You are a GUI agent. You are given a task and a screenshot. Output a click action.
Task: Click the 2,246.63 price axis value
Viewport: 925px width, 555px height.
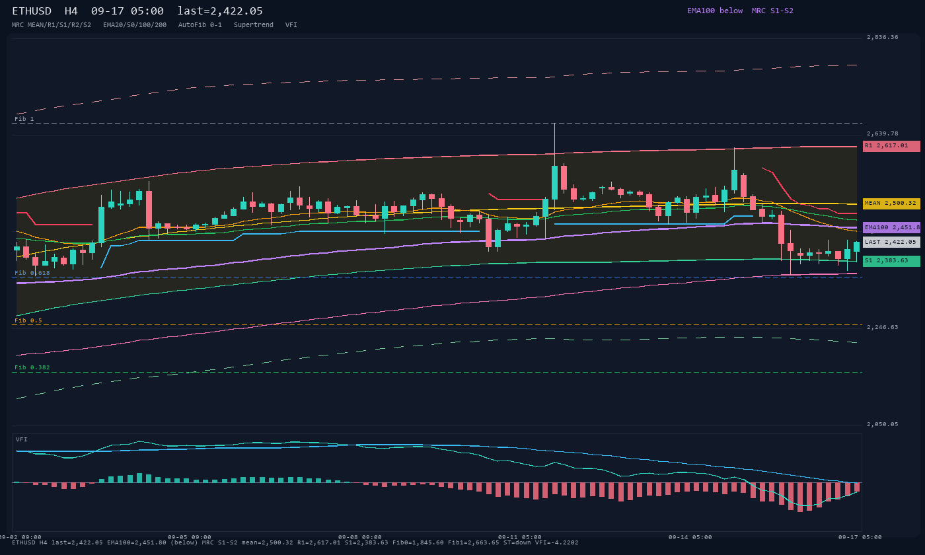click(883, 327)
